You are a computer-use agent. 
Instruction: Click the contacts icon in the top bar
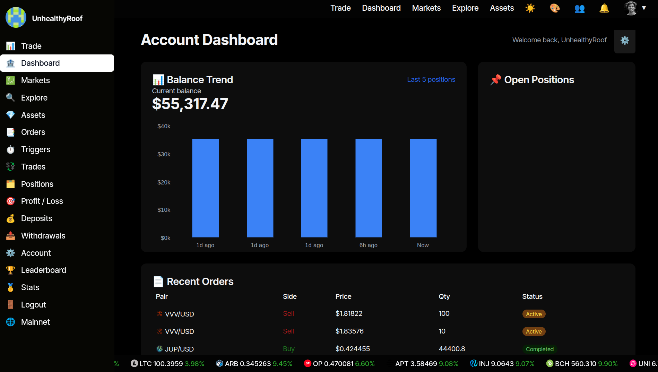click(579, 8)
